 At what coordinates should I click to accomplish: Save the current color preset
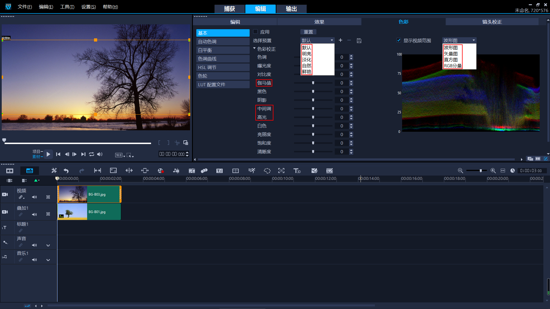coord(359,41)
